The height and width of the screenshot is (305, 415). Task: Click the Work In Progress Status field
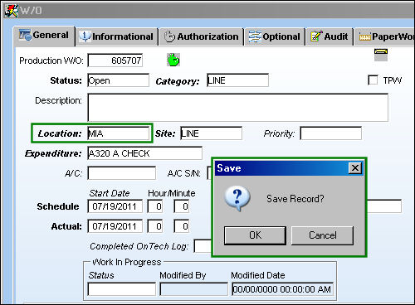pyautogui.click(x=121, y=289)
